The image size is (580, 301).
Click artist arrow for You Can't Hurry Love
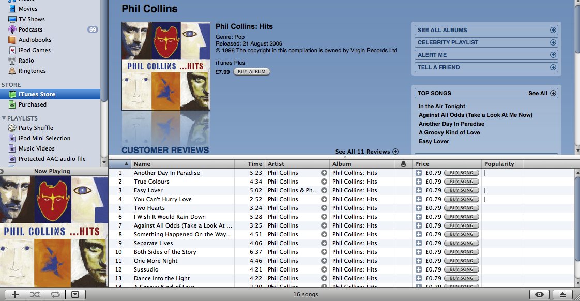point(324,199)
